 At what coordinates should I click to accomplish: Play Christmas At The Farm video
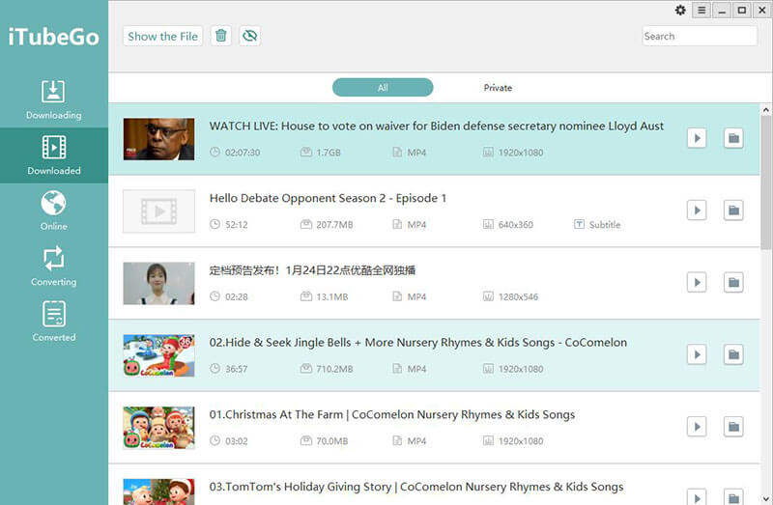pos(697,427)
